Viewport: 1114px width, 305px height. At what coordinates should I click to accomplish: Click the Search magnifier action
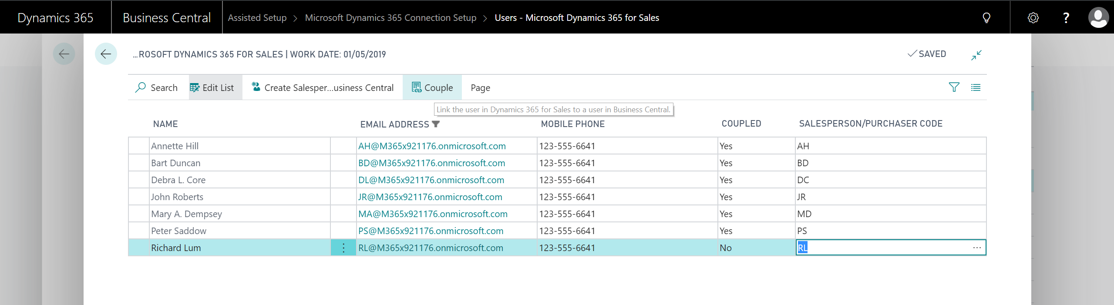(157, 87)
